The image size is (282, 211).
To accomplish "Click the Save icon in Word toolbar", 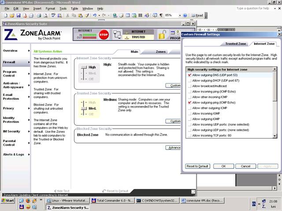I will tap(19, 16).
